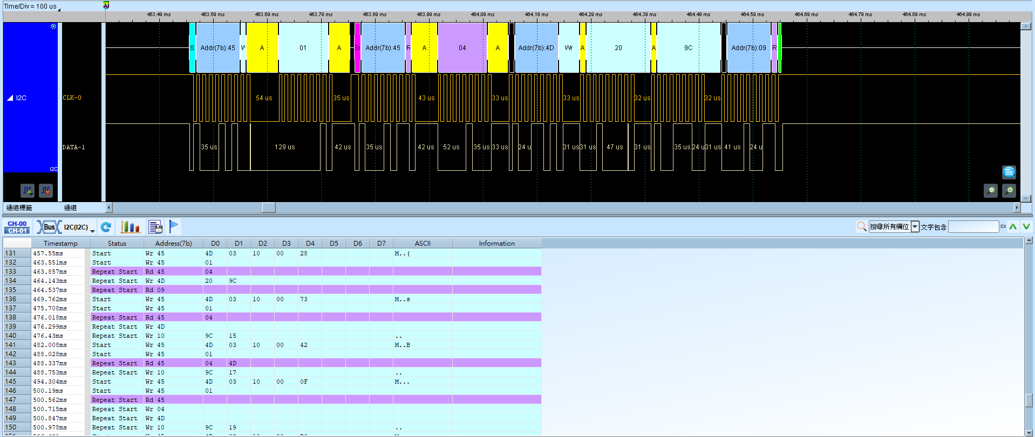Jump to next search result with down arrow
The width and height of the screenshot is (1035, 437).
click(x=1026, y=227)
